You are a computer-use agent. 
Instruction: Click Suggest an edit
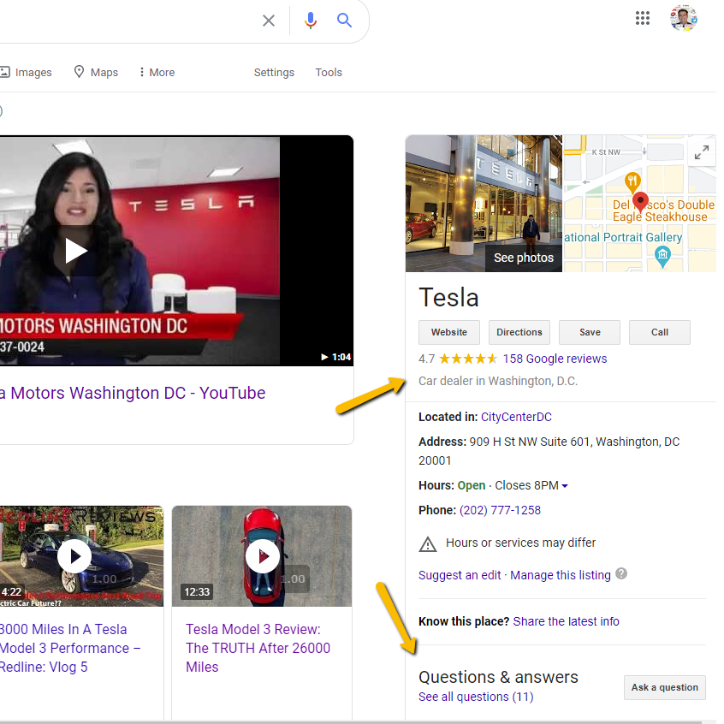(x=460, y=575)
